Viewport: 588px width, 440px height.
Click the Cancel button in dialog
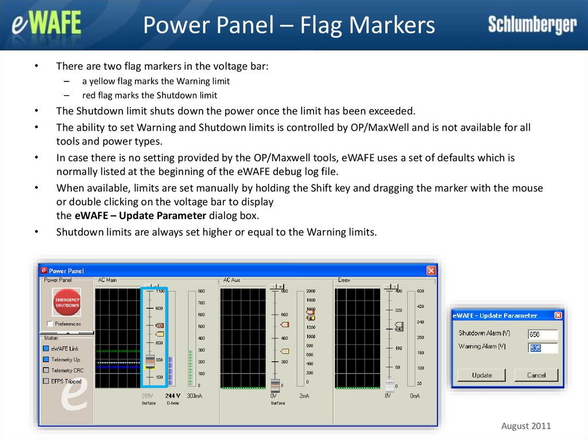point(536,375)
